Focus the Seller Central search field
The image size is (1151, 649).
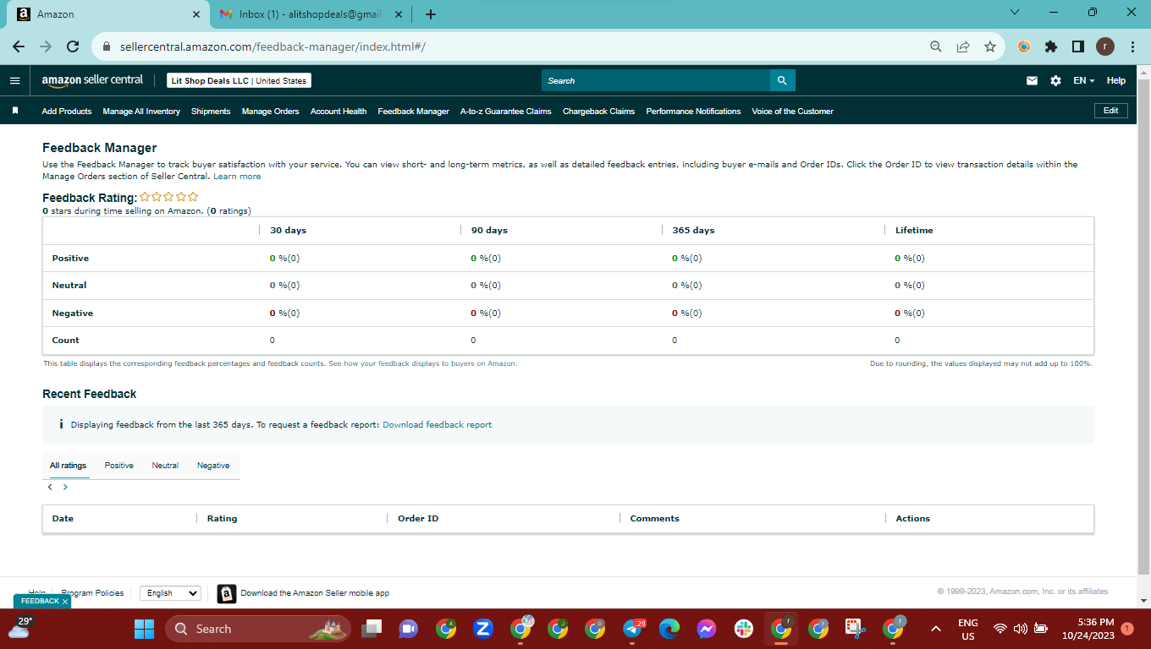click(x=656, y=80)
